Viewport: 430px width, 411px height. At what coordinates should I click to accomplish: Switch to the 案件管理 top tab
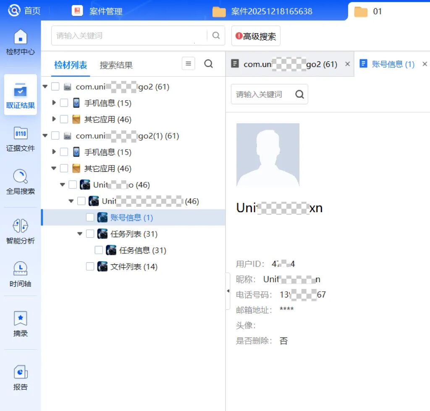pyautogui.click(x=105, y=11)
